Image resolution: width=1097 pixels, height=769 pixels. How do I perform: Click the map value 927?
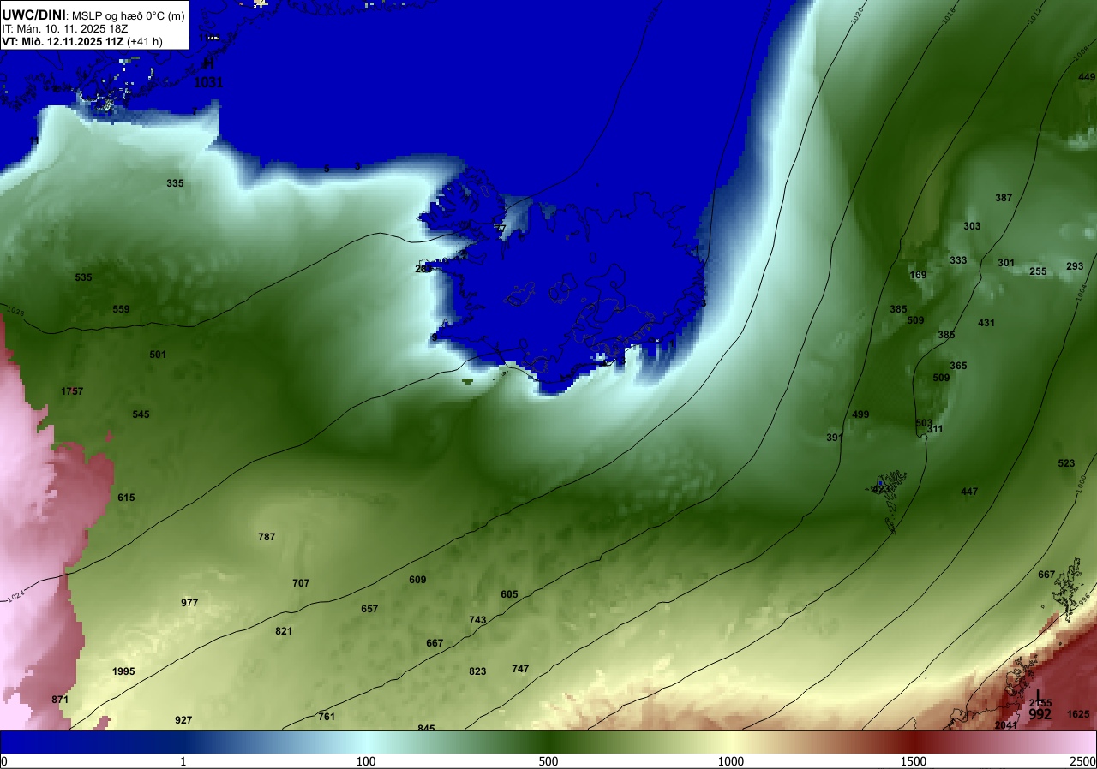click(183, 720)
